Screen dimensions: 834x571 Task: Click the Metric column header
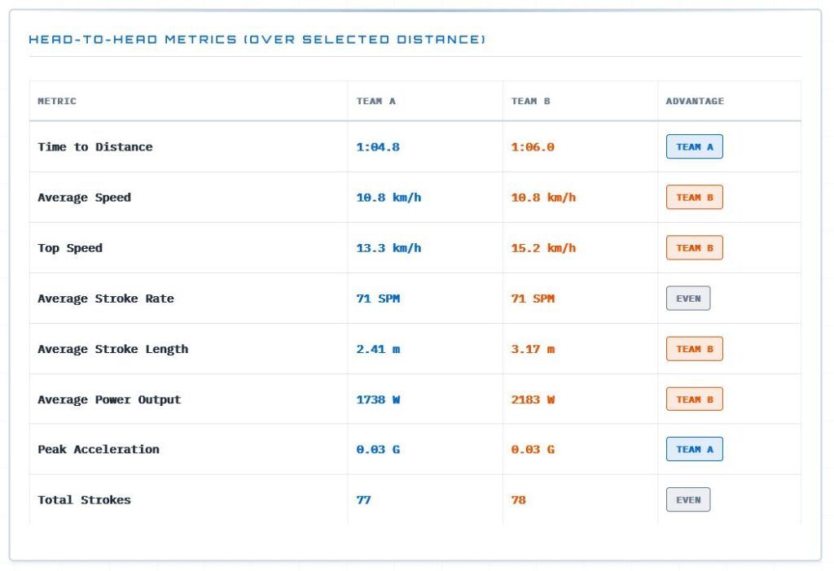coord(57,101)
